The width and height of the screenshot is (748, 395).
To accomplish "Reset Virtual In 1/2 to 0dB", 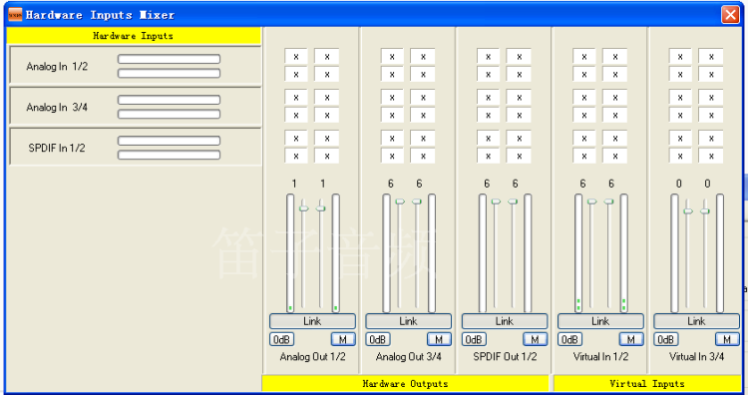I will tap(570, 339).
